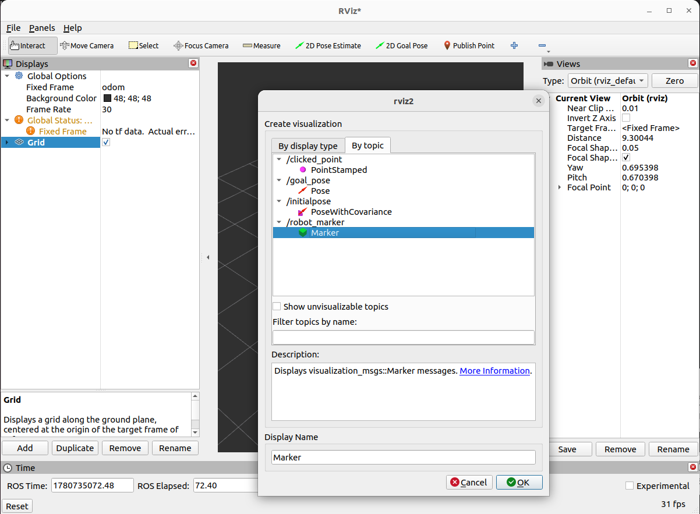Enable Show unvisualizable topics
Screen dimensions: 700x514
click(277, 306)
